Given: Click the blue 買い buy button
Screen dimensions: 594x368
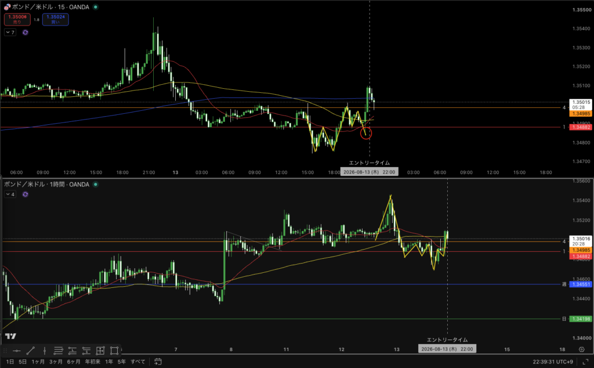Looking at the screenshot, I should point(56,19).
